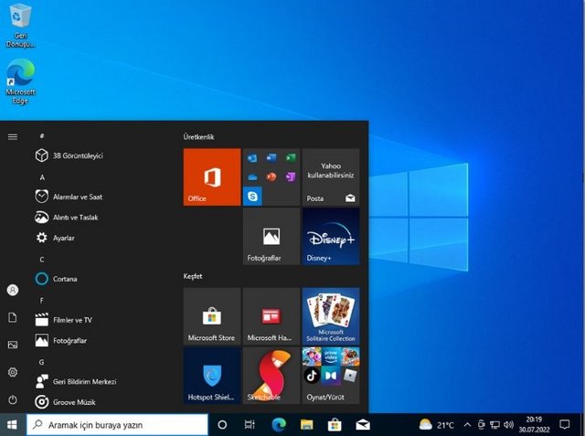Open Mail from the taskbar
This screenshot has width=585, height=436.
pos(363,424)
